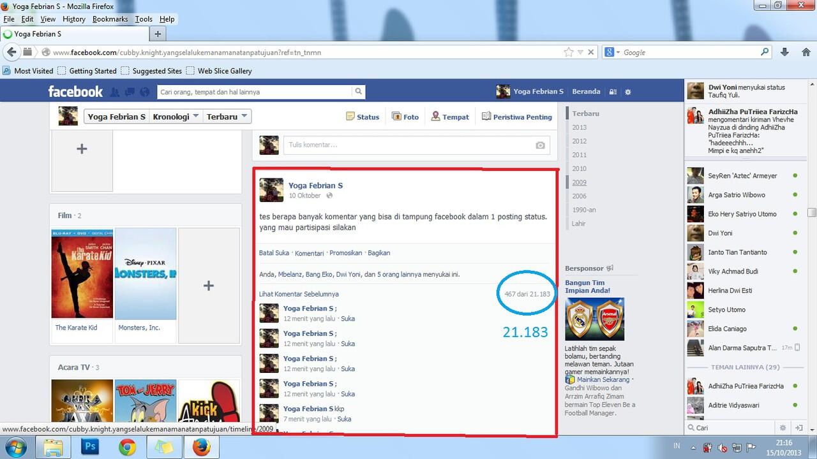Jump to 2013 in the timeline
This screenshot has width=817, height=459.
pos(580,127)
